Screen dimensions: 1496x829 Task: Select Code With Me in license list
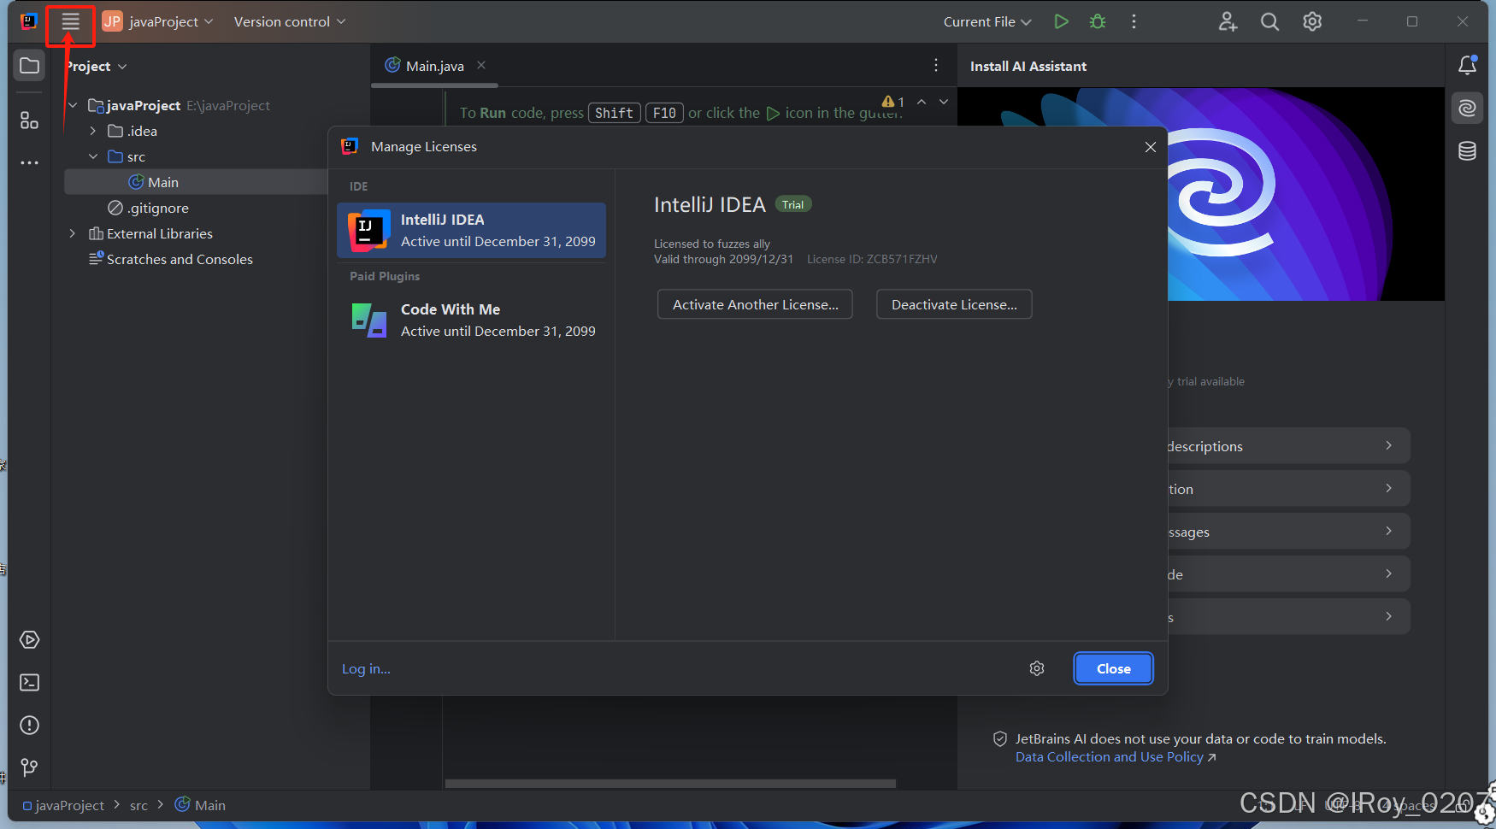(472, 320)
